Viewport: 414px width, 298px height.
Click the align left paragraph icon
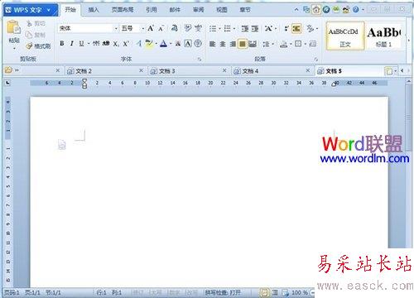click(x=212, y=44)
